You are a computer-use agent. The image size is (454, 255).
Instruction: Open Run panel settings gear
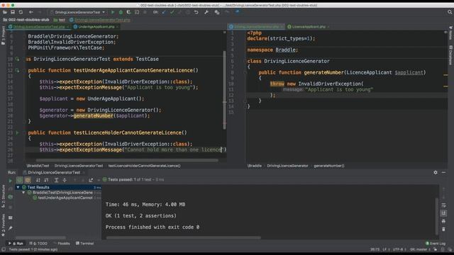pos(436,172)
